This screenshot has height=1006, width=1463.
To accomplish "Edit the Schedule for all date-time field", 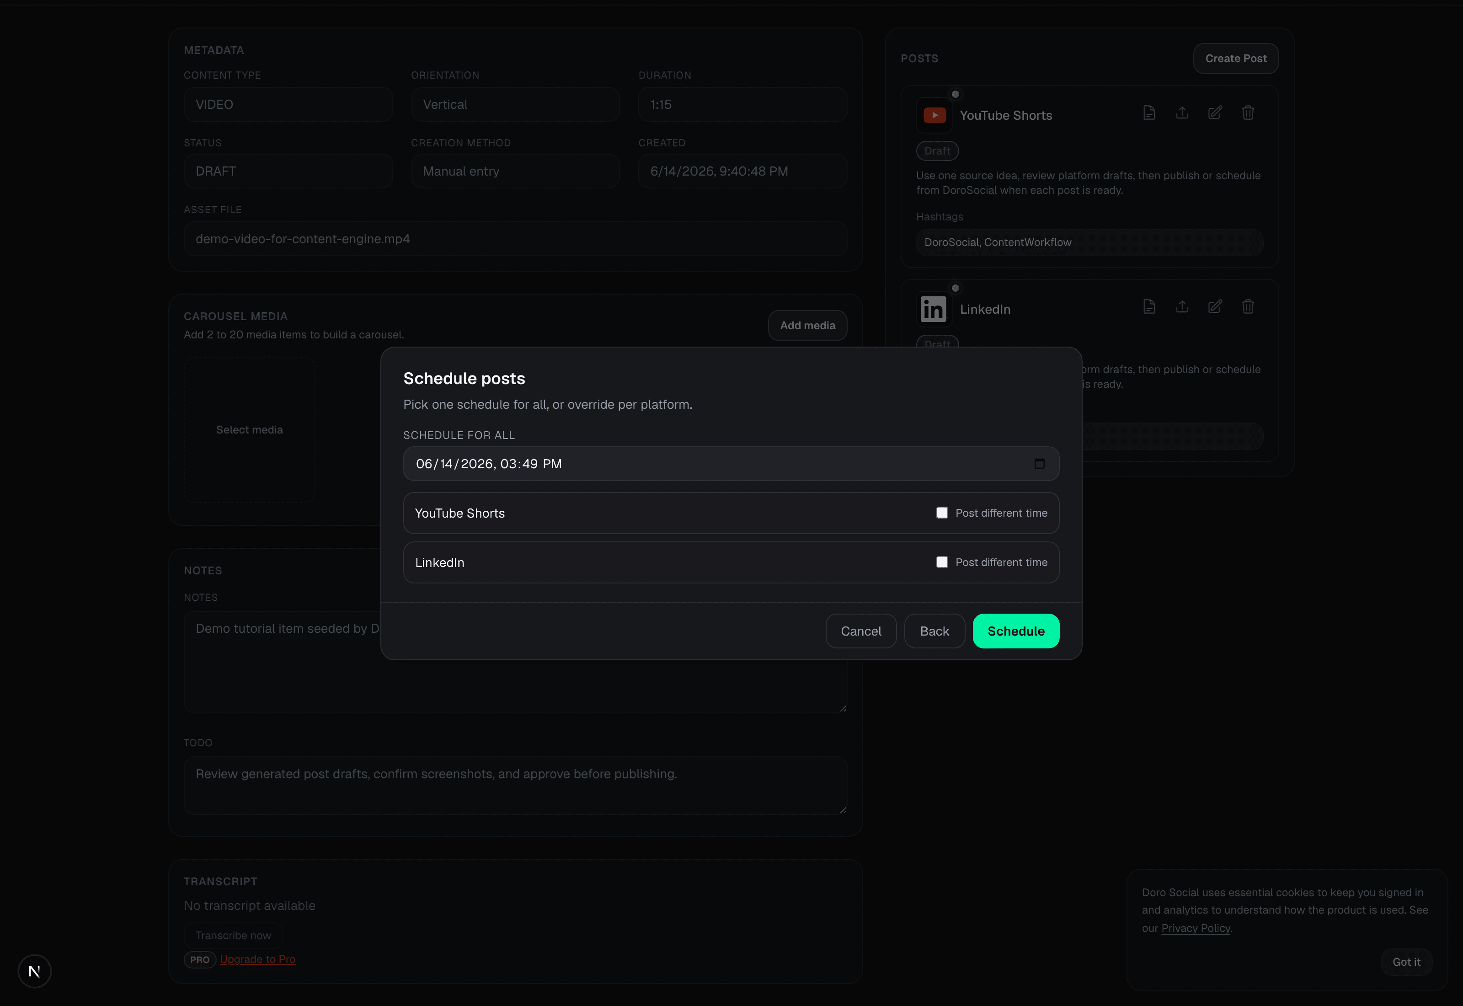I will tap(731, 464).
